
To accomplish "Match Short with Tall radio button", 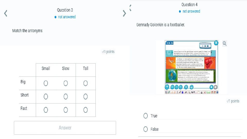I will pos(85,97).
